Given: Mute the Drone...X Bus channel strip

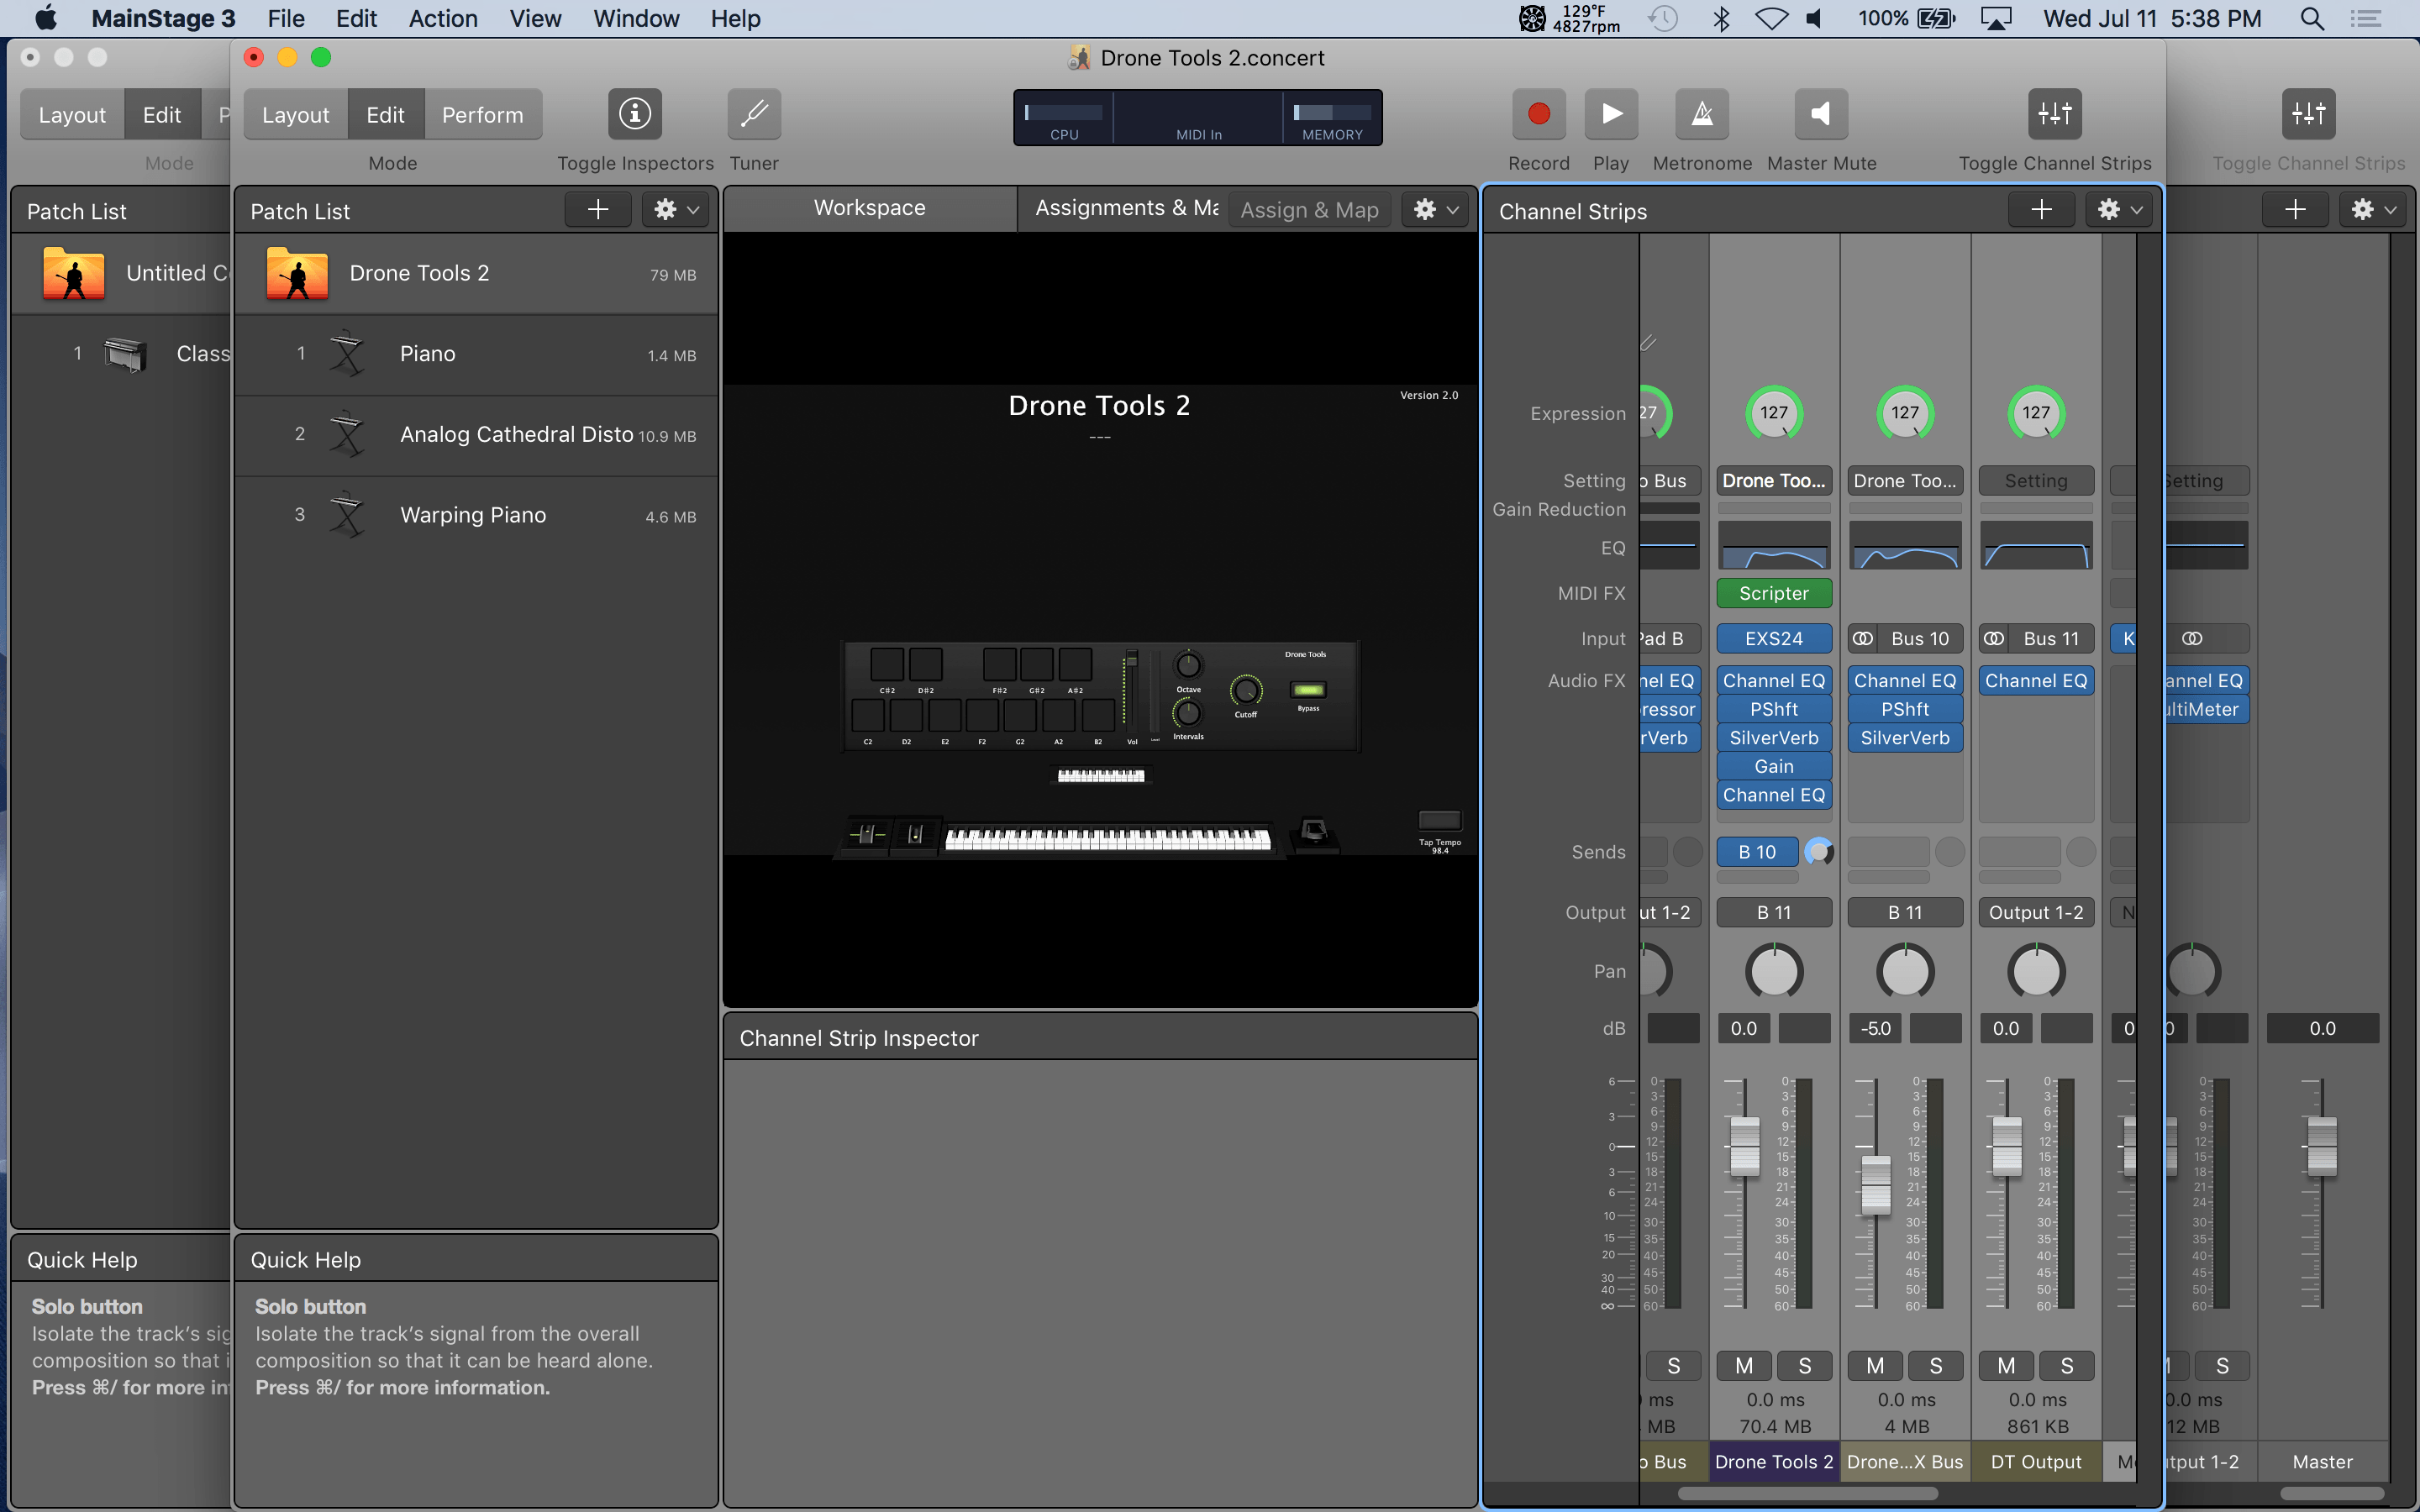Looking at the screenshot, I should click(x=1875, y=1365).
